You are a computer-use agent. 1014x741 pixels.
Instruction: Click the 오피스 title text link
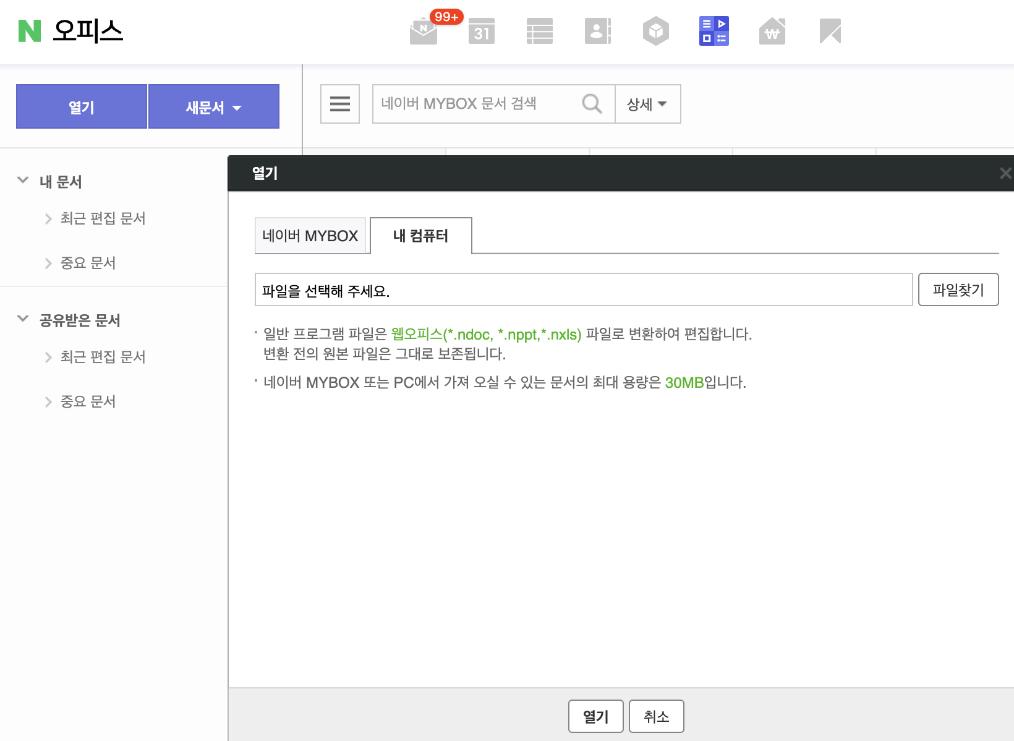point(88,31)
